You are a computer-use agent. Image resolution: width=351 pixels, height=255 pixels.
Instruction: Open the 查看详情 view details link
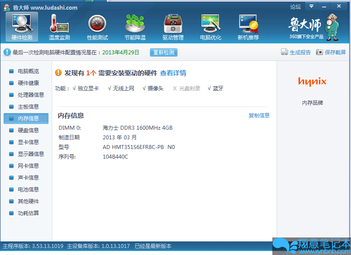(x=173, y=73)
